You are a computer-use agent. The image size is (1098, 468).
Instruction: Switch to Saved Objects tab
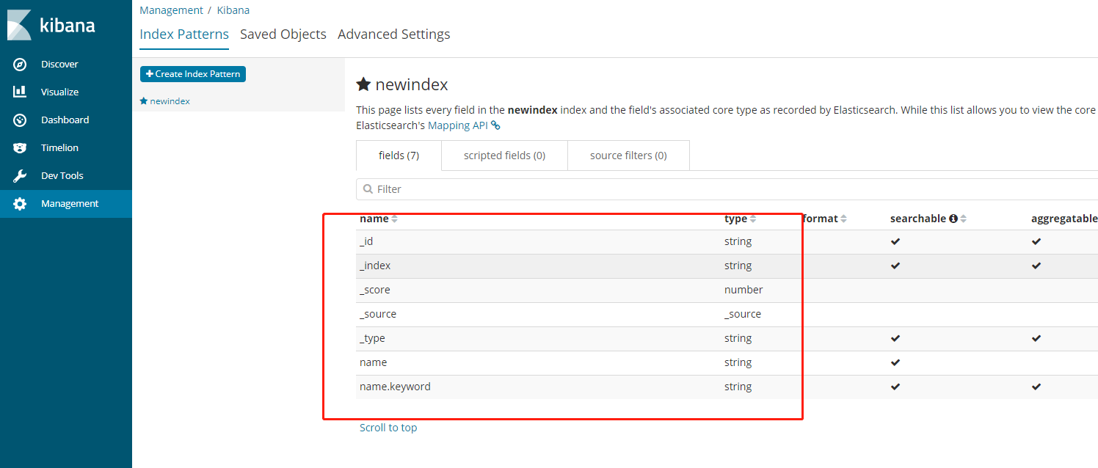[x=283, y=34]
